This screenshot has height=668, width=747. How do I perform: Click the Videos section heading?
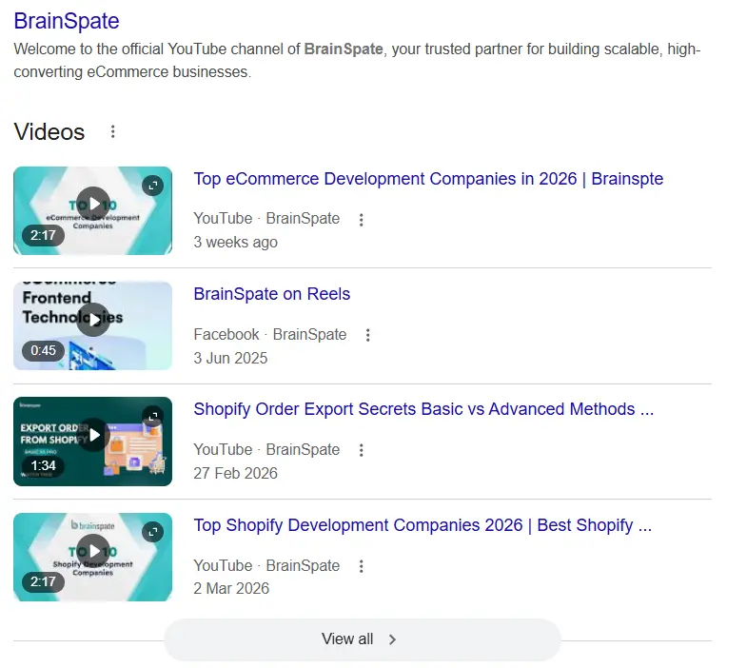click(x=49, y=132)
